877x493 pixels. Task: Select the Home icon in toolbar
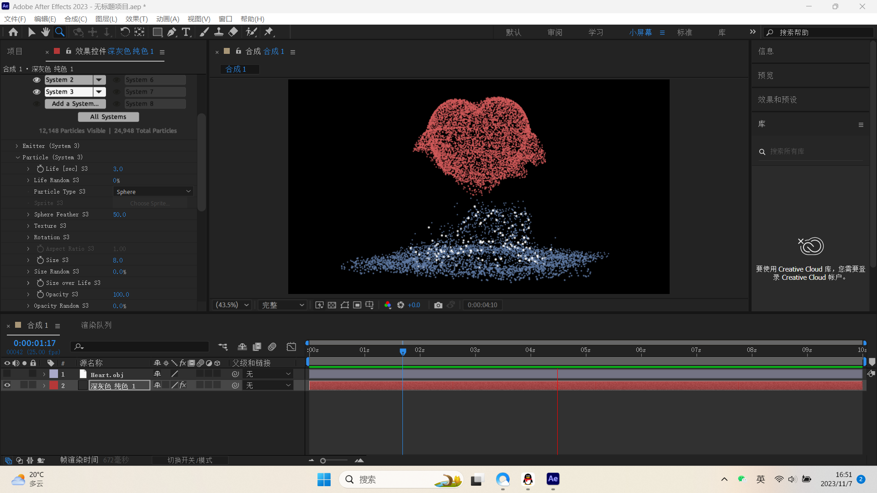point(13,32)
